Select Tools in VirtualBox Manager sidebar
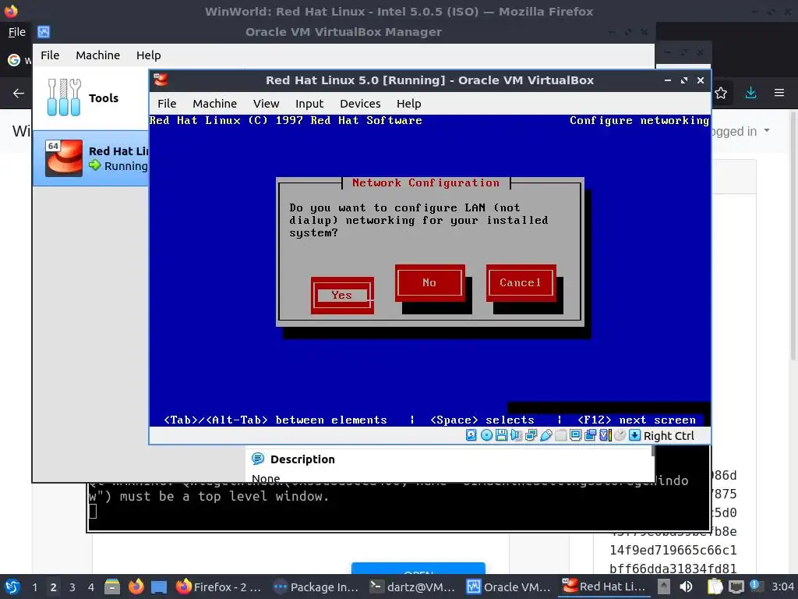The image size is (798, 599). (x=91, y=97)
